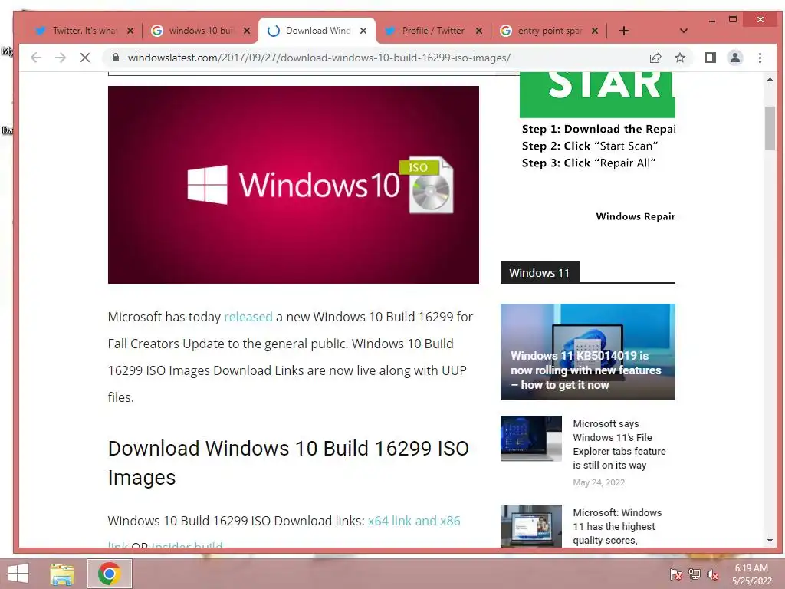
Task: Open Chrome profile avatar
Action: (735, 58)
